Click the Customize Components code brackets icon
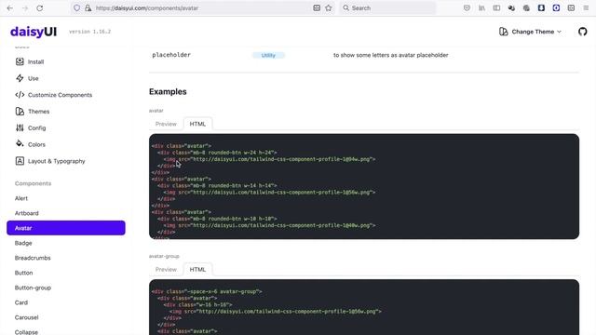Screen dimensions: 596x335 click(20, 95)
